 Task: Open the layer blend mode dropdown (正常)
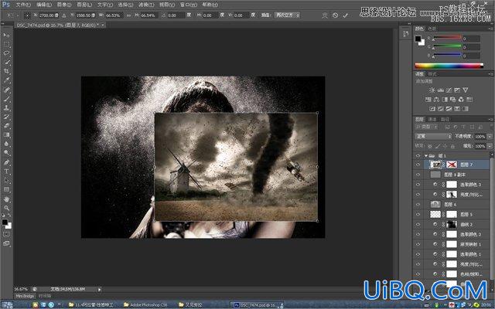433,136
